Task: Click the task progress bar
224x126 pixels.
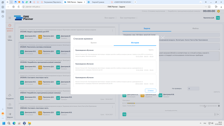Action: coord(171,103)
